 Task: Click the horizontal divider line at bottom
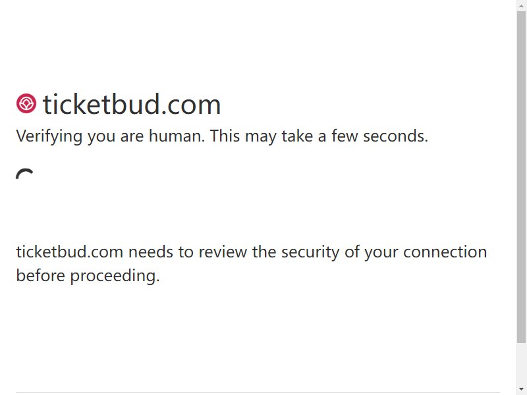pos(258,392)
